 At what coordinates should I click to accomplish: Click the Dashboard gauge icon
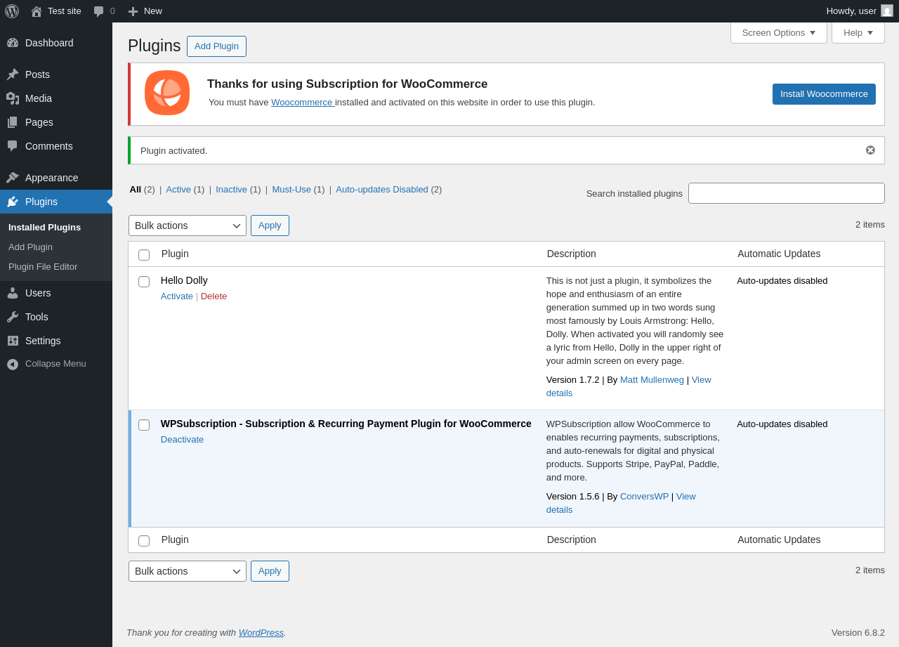[x=13, y=43]
